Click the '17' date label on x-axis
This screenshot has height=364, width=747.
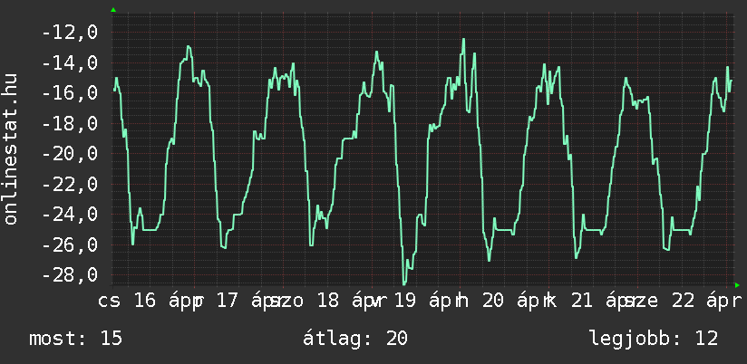pyautogui.click(x=228, y=301)
